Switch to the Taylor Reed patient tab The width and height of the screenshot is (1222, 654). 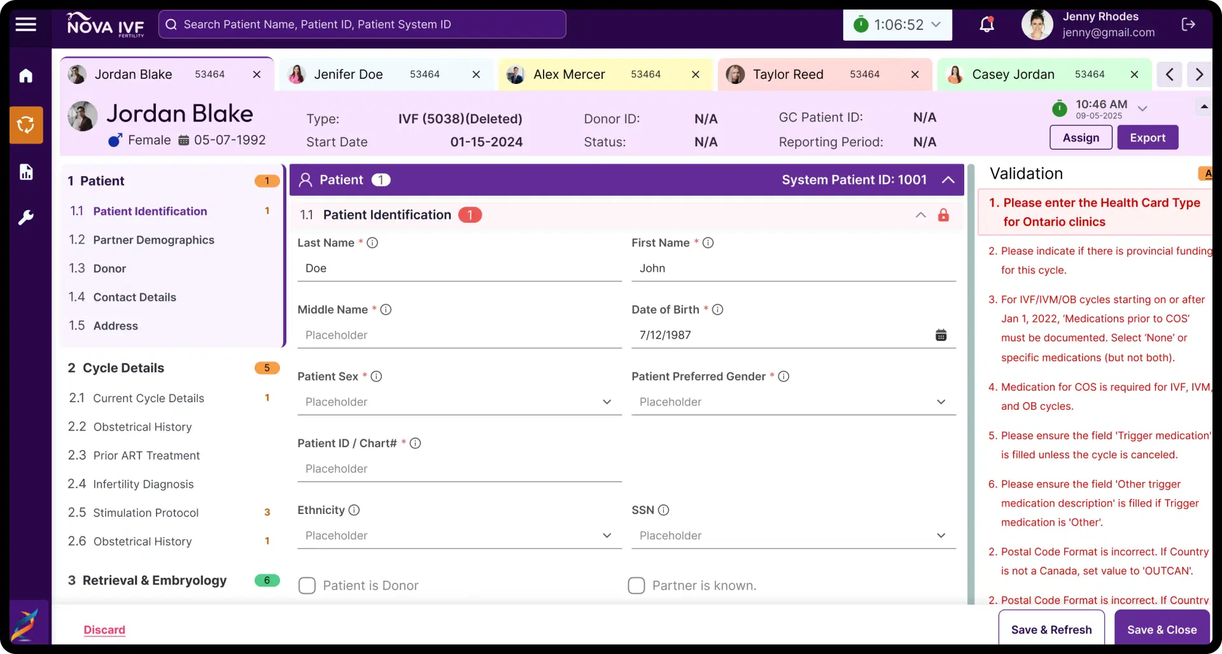click(x=788, y=74)
